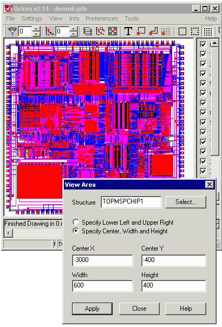
Task: Click the Center X field showing -3000
Action: point(102,260)
